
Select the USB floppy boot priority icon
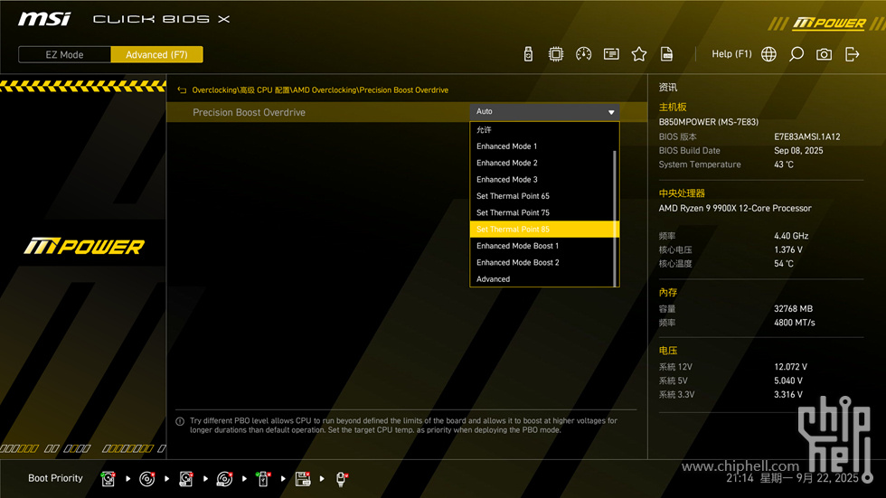click(303, 479)
